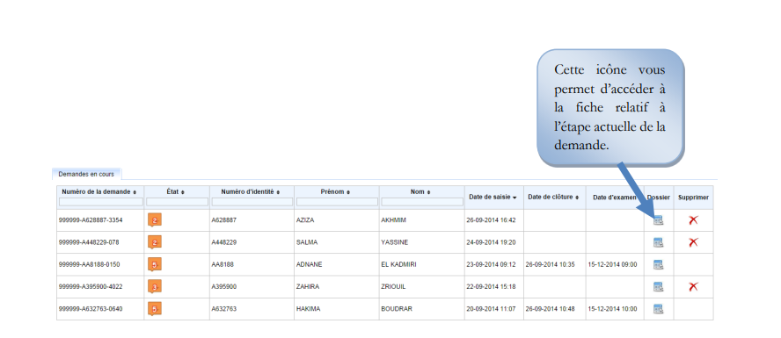Viewport: 781px width, 338px height.
Task: Click last name BOUDRAR
Action: tap(397, 309)
